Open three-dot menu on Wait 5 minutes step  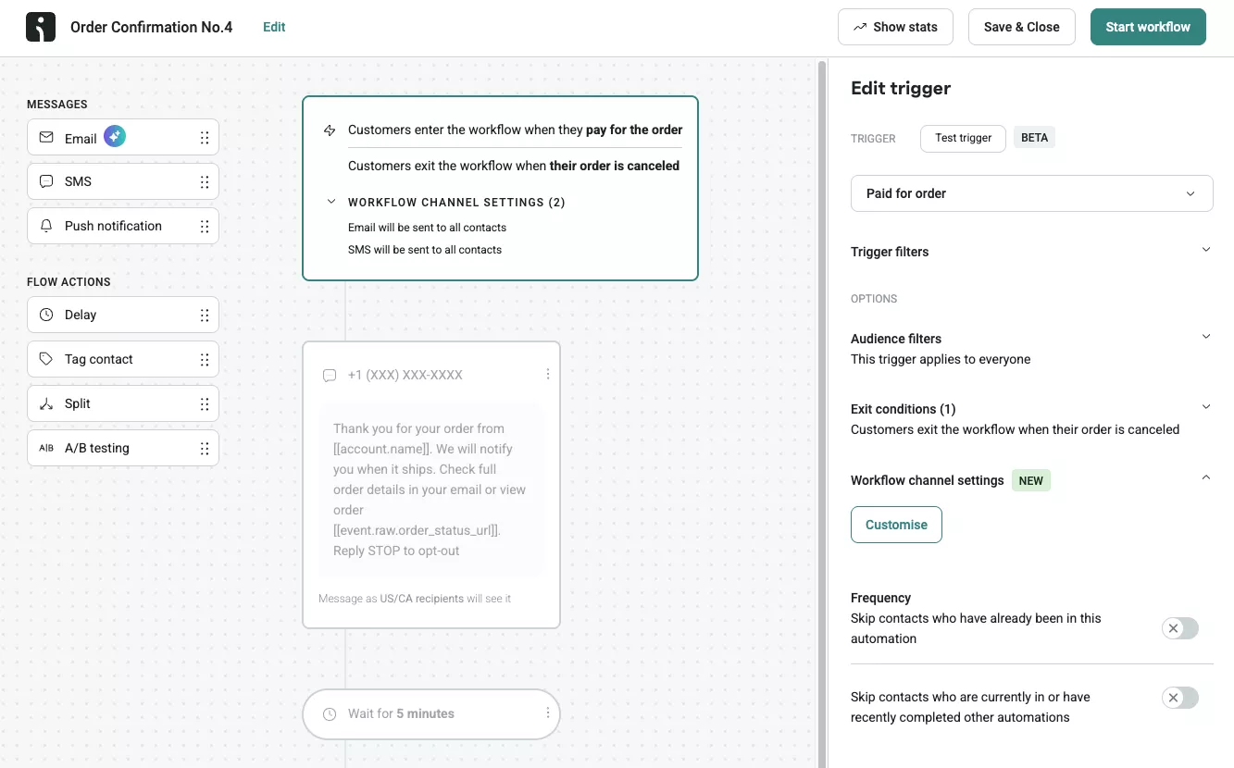(x=548, y=713)
